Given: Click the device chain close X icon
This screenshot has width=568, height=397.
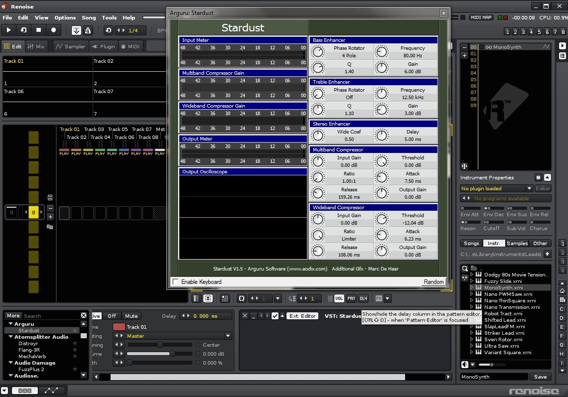Looking at the screenshot, I should 245,316.
